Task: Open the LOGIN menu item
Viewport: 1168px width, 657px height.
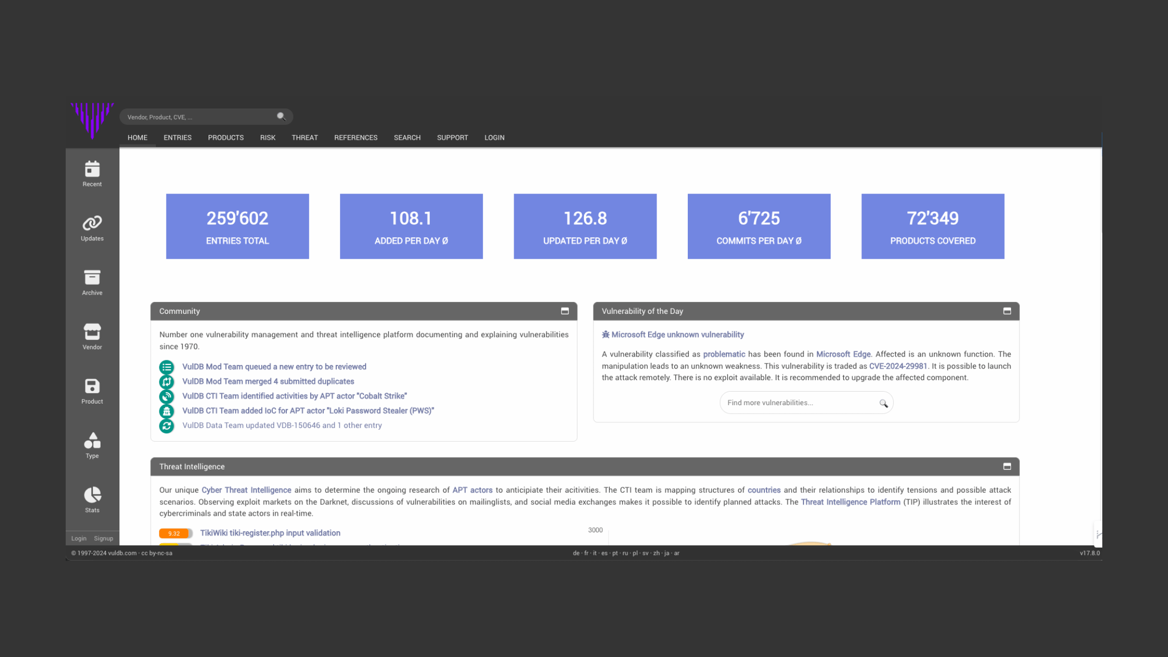Action: point(494,138)
